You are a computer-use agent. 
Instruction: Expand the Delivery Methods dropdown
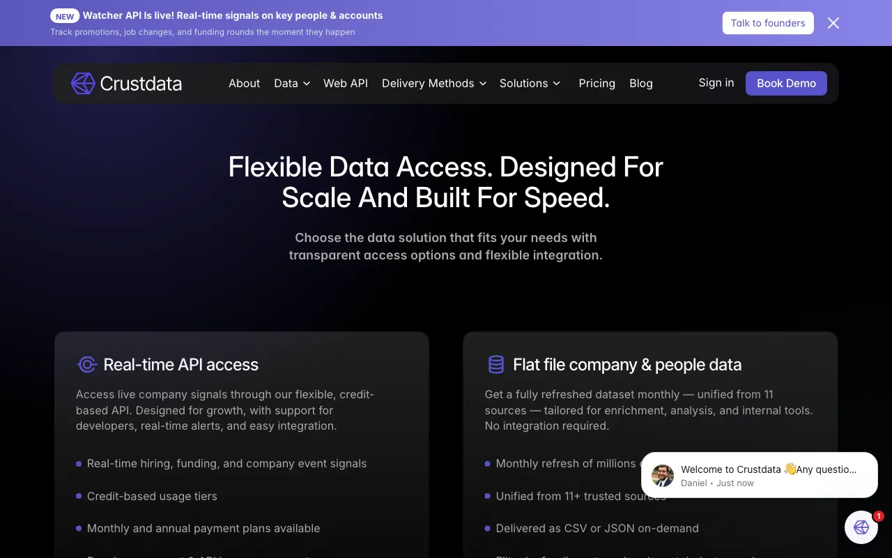click(434, 83)
